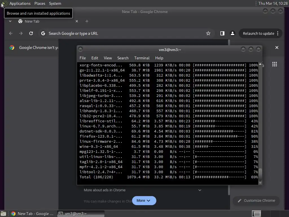The image size is (289, 217).
Task: Open a new Chrome tab
Action: (87, 21)
